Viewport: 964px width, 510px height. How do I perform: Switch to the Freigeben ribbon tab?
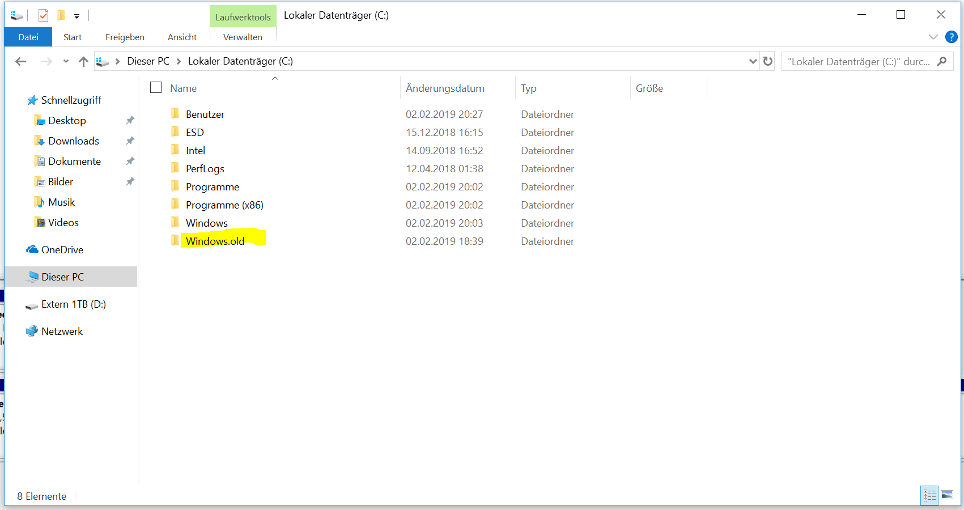(125, 37)
